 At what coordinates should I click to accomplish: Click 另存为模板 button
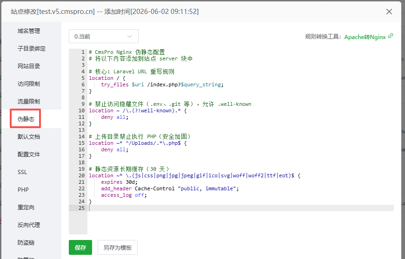118,247
